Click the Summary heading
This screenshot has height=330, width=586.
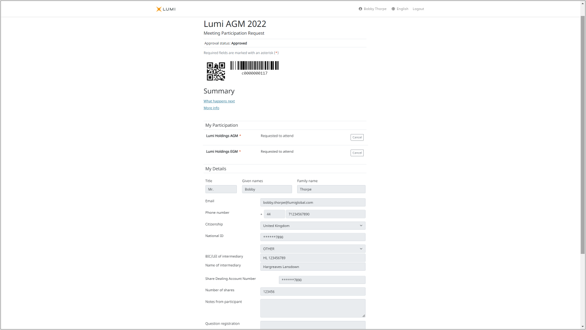point(219,91)
